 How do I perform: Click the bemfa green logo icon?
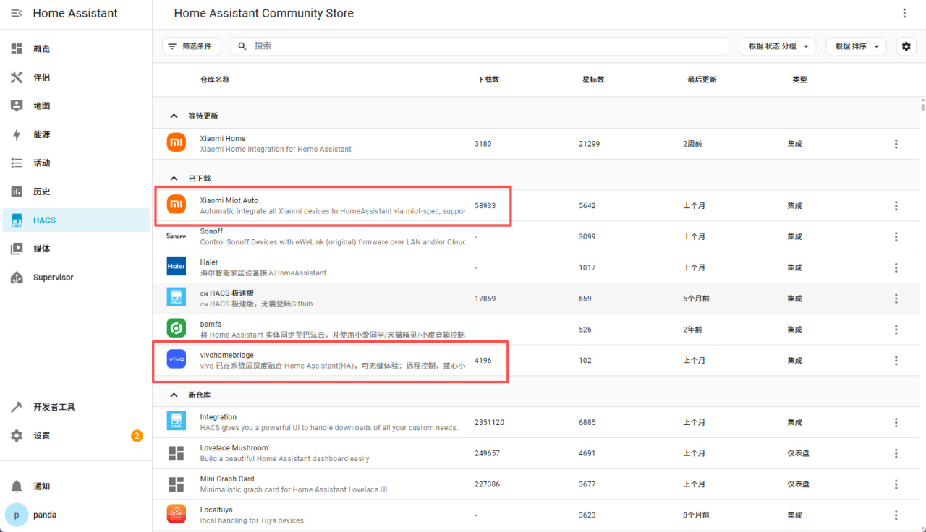tap(176, 329)
